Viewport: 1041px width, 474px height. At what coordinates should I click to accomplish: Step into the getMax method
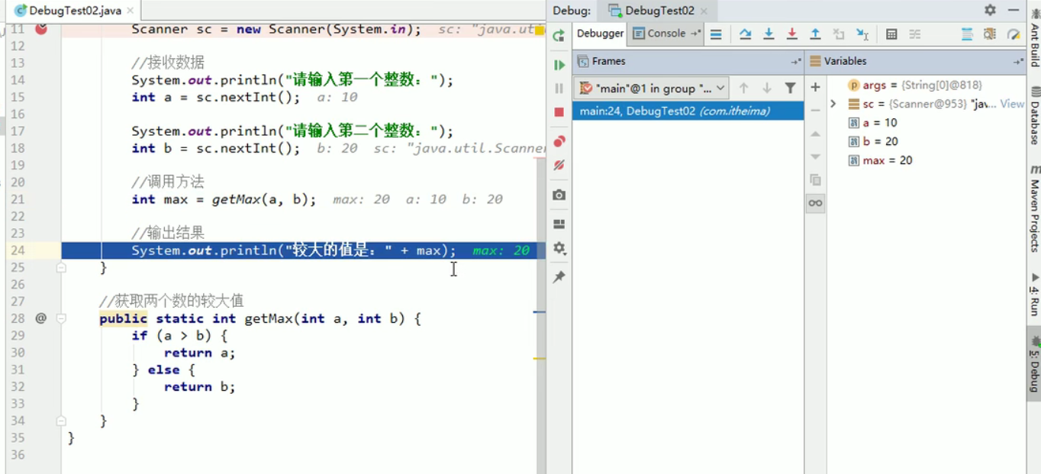pyautogui.click(x=768, y=34)
